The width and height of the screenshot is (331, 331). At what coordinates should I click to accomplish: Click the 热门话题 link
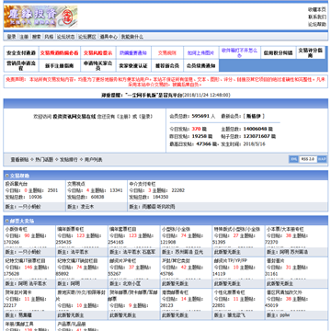[44, 160]
